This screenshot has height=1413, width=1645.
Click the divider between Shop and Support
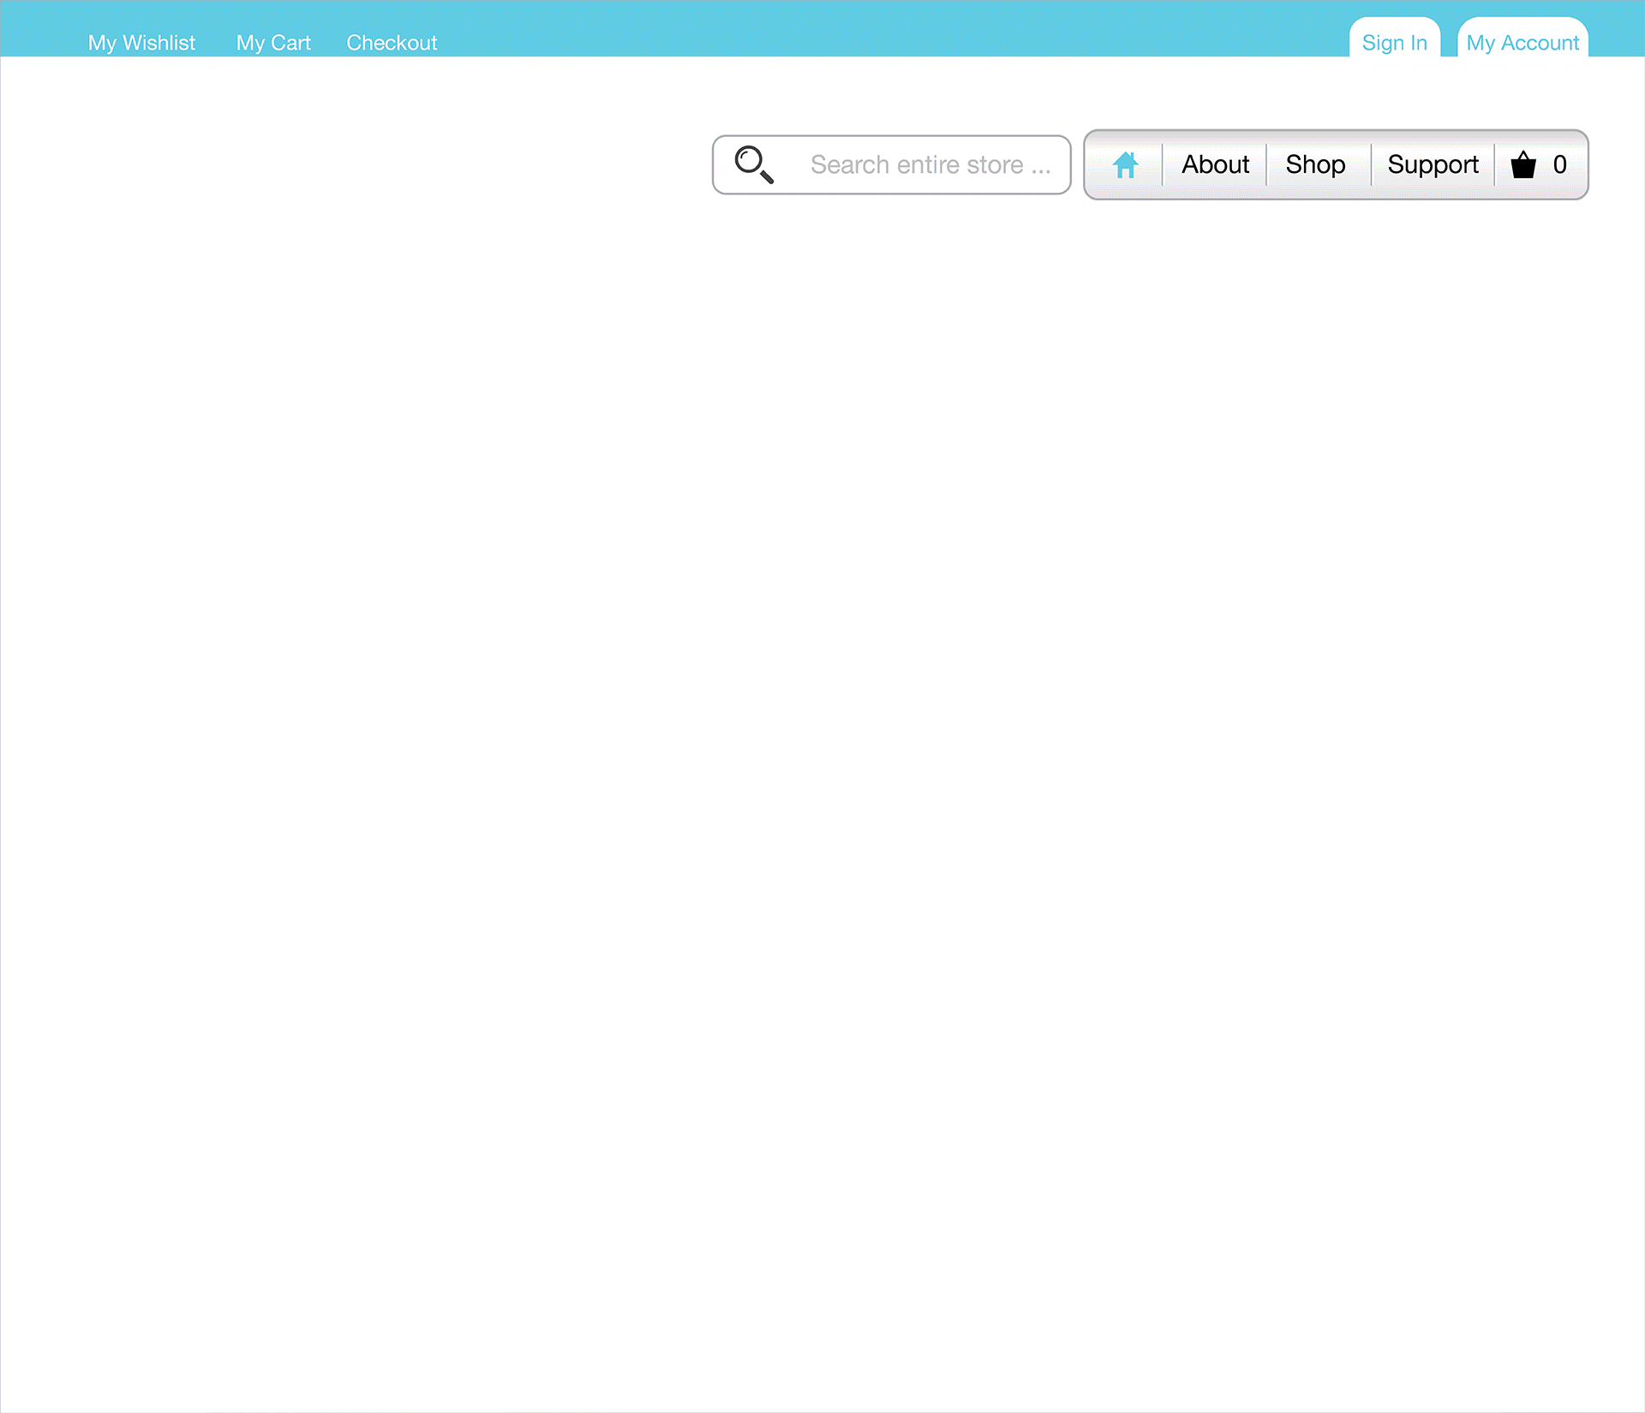1371,164
